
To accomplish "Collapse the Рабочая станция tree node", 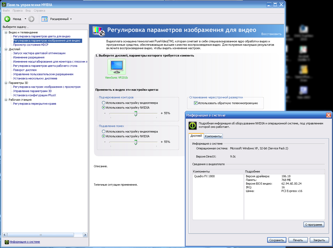I will tap(6, 100).
